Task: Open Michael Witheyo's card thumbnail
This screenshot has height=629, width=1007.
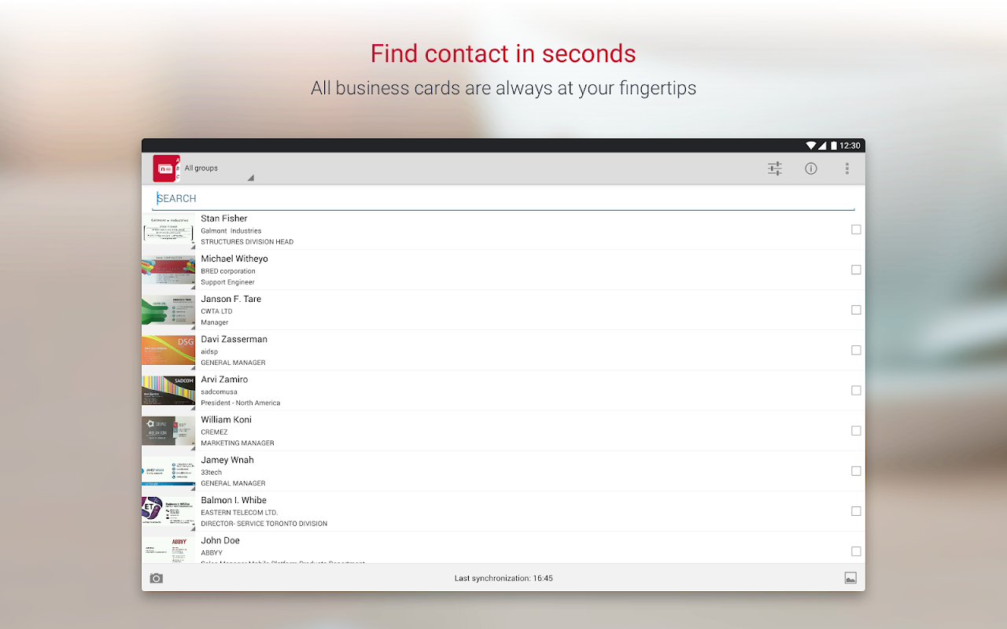Action: click(168, 270)
